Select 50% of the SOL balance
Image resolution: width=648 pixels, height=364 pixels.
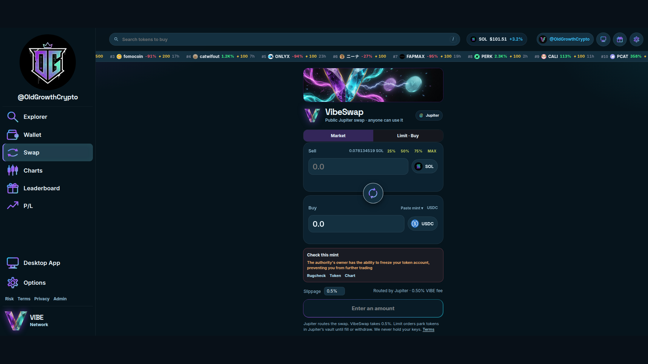[405, 151]
